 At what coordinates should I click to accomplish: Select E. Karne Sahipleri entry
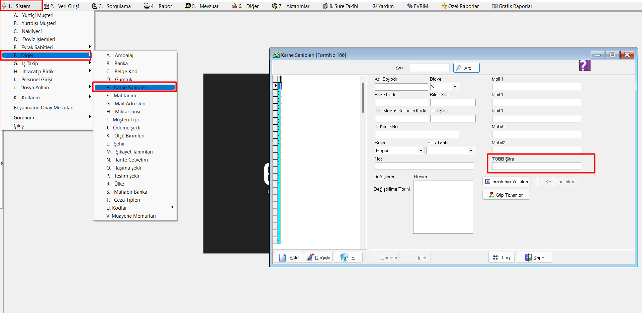tap(135, 87)
